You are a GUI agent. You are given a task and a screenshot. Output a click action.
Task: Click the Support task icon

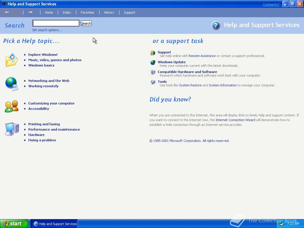coord(153,53)
